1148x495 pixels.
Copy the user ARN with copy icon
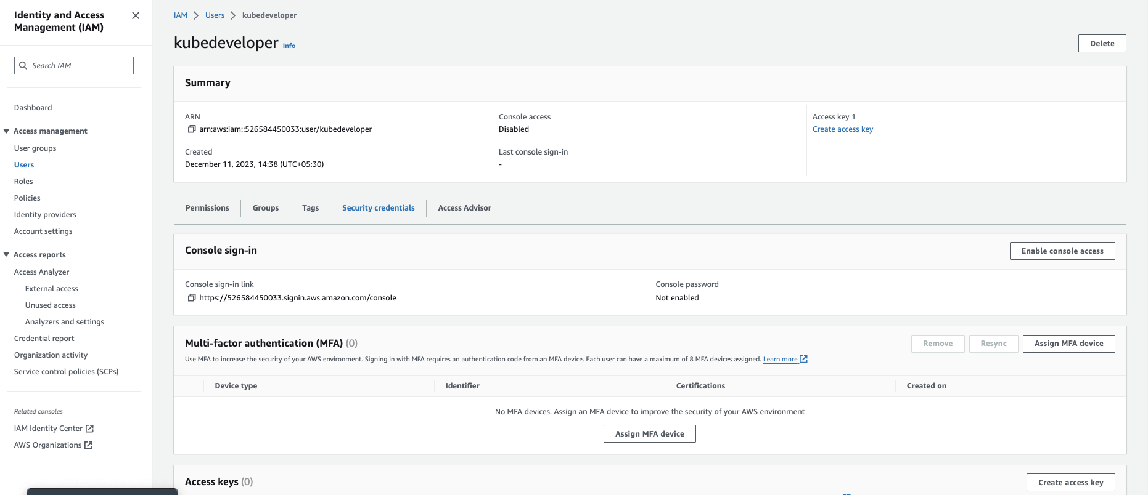coord(192,129)
